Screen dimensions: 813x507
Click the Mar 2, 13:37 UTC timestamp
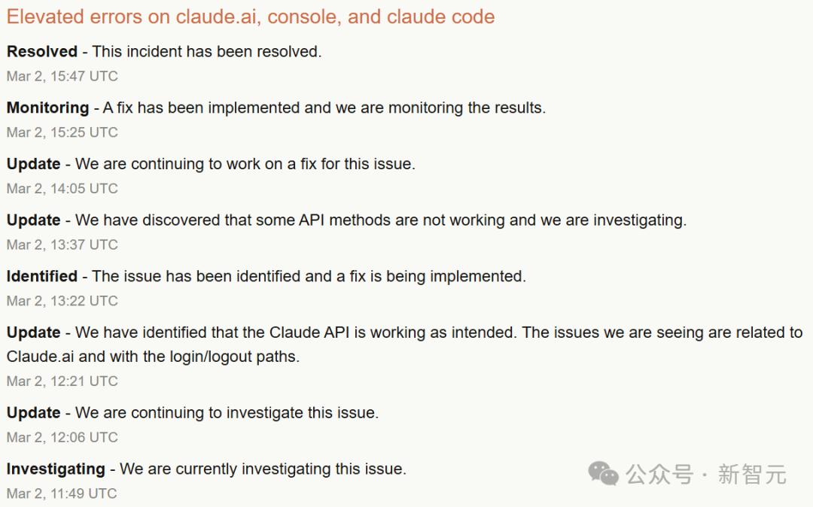(x=62, y=244)
